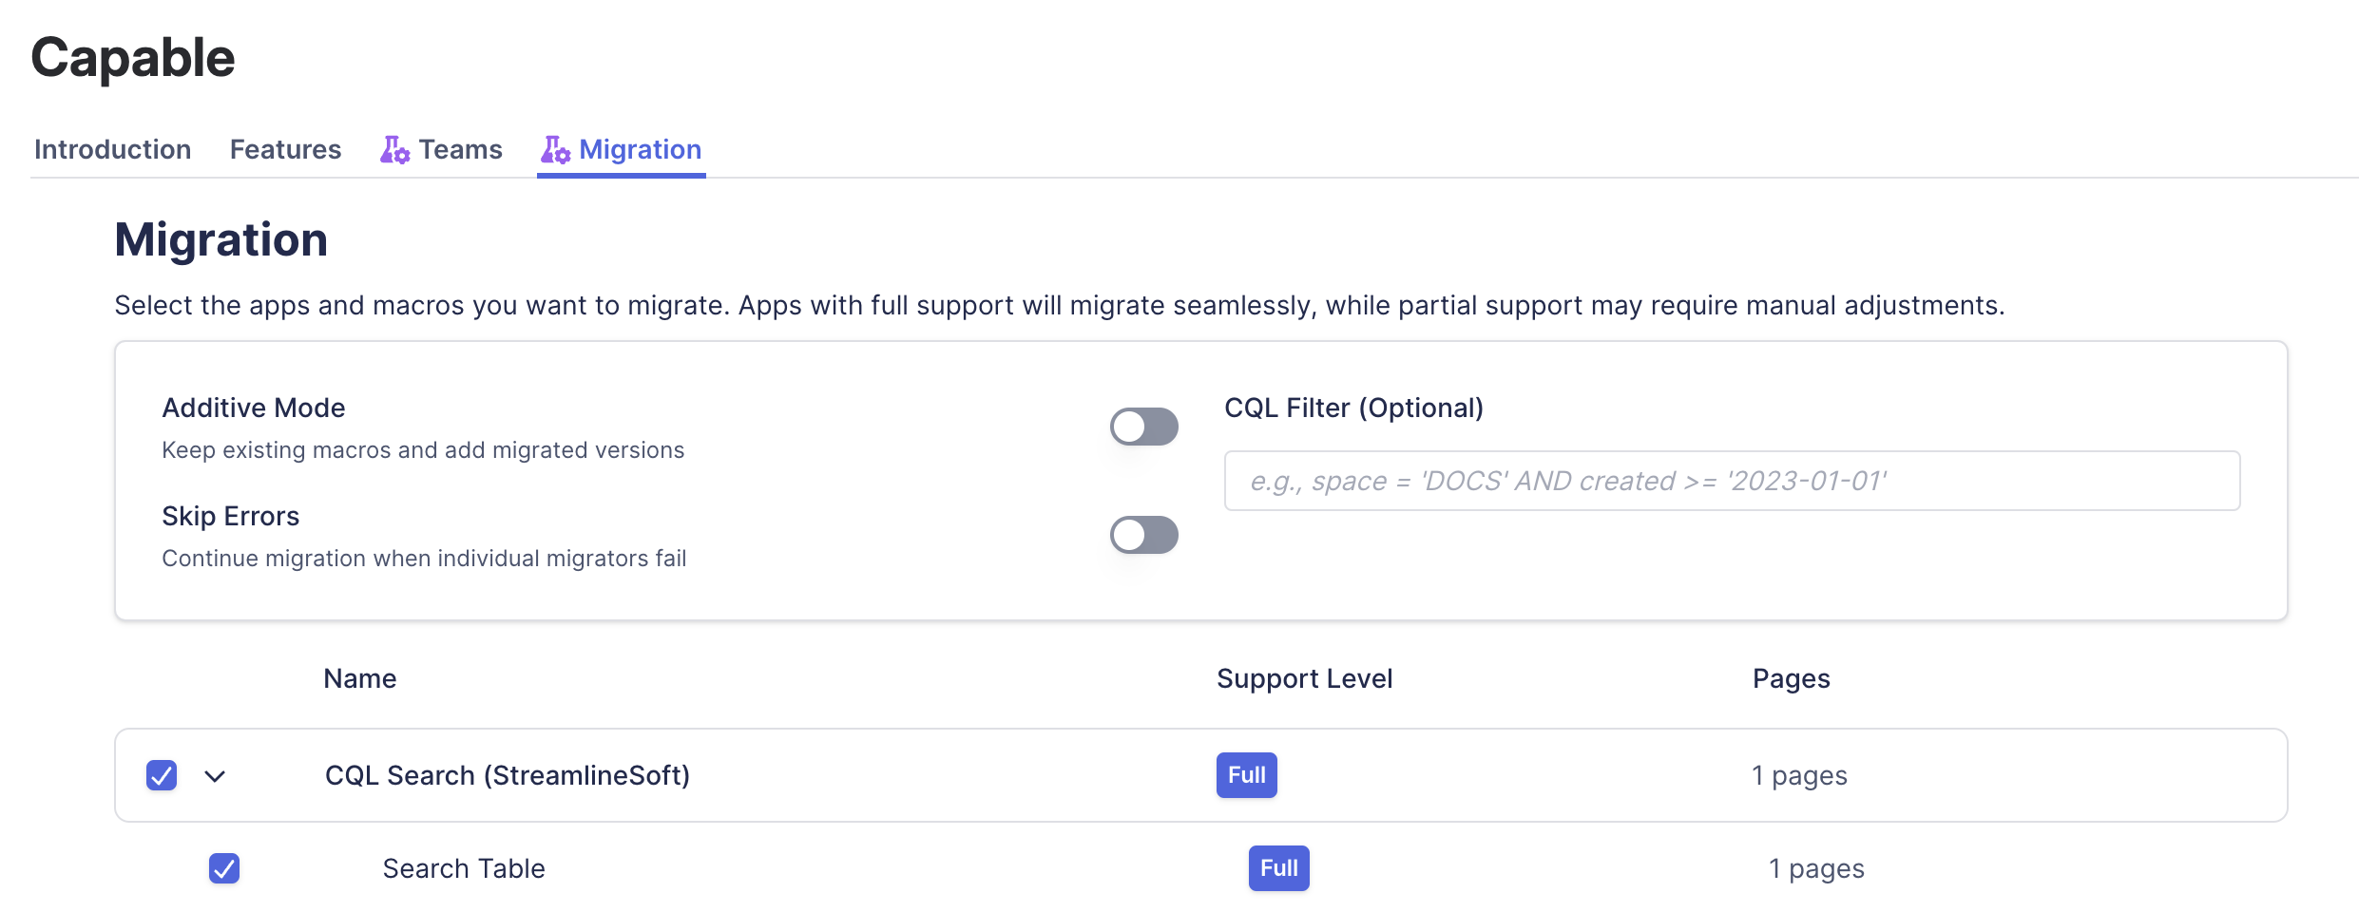The image size is (2359, 912).
Task: Click the Name column header
Action: (359, 678)
